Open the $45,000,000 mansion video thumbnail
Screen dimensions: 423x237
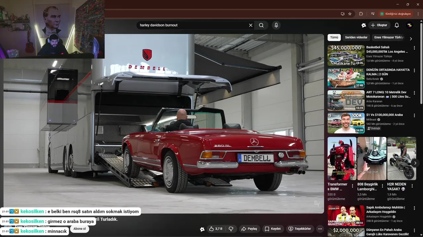coord(346,55)
